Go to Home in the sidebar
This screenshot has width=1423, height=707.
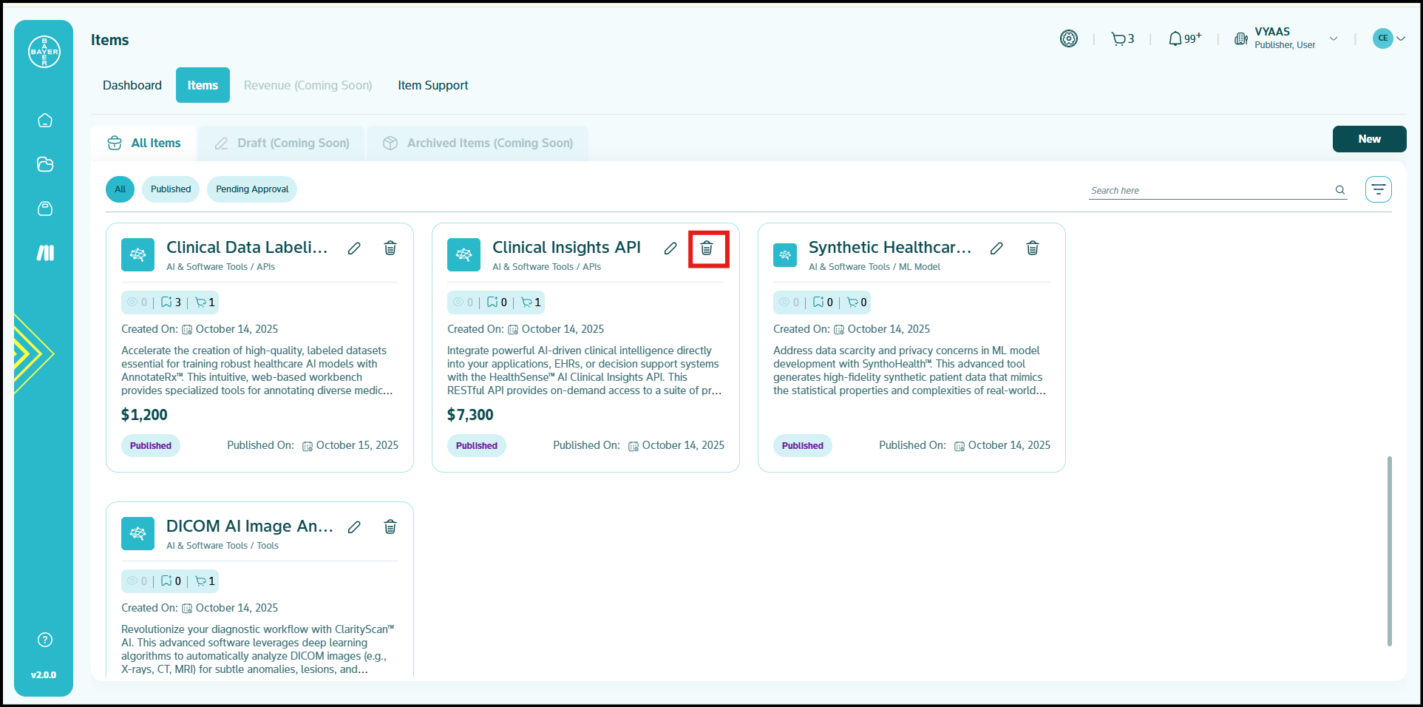pos(45,121)
